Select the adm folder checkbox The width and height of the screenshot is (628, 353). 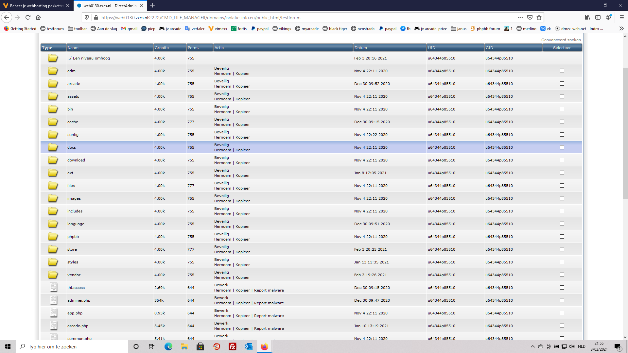point(562,71)
